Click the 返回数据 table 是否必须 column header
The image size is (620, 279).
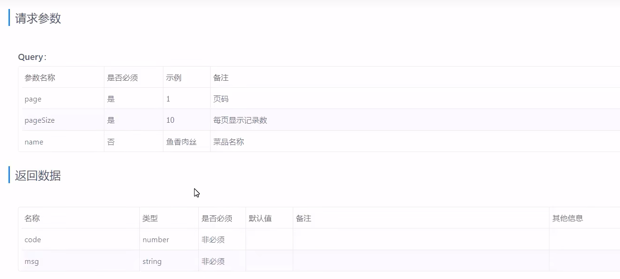[217, 218]
